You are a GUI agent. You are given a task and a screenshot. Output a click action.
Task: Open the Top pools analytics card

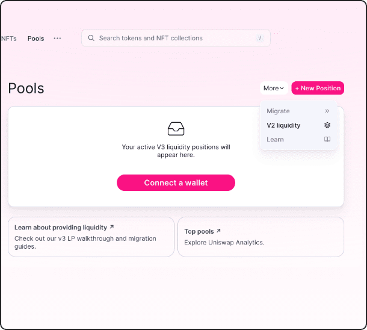click(x=261, y=237)
